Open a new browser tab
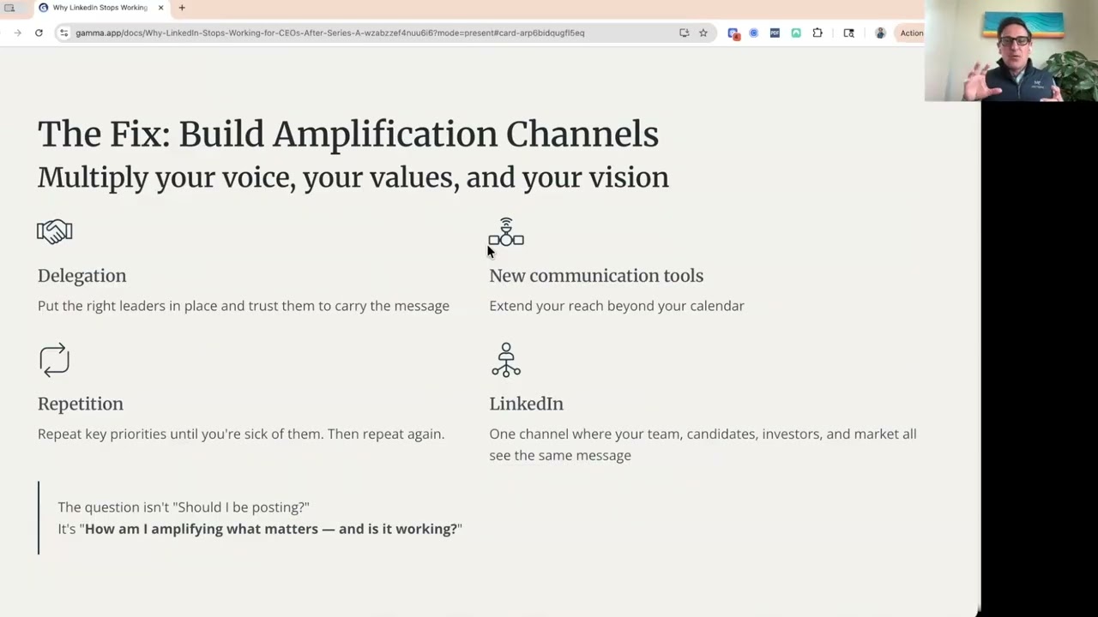Image resolution: width=1098 pixels, height=617 pixels. coord(182,8)
